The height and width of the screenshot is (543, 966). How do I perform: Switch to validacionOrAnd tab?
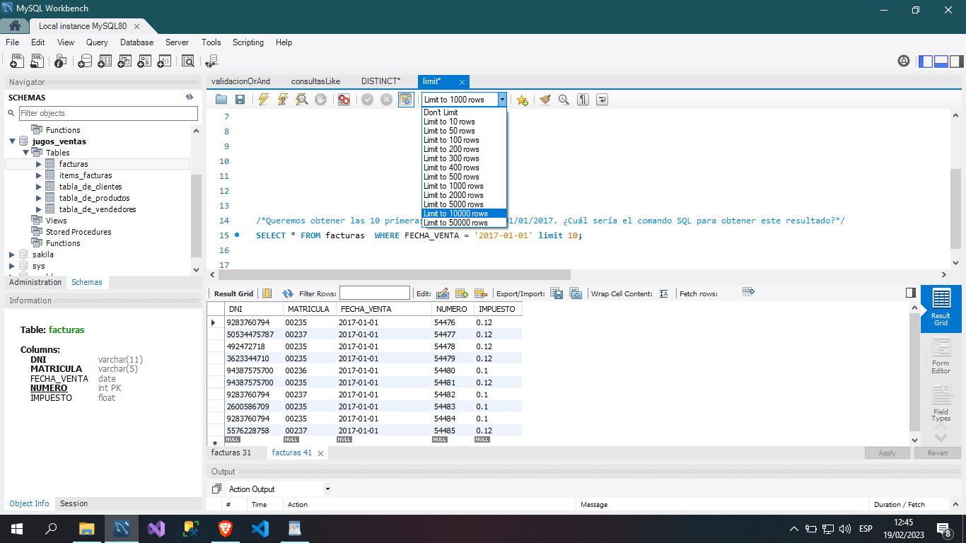point(240,81)
